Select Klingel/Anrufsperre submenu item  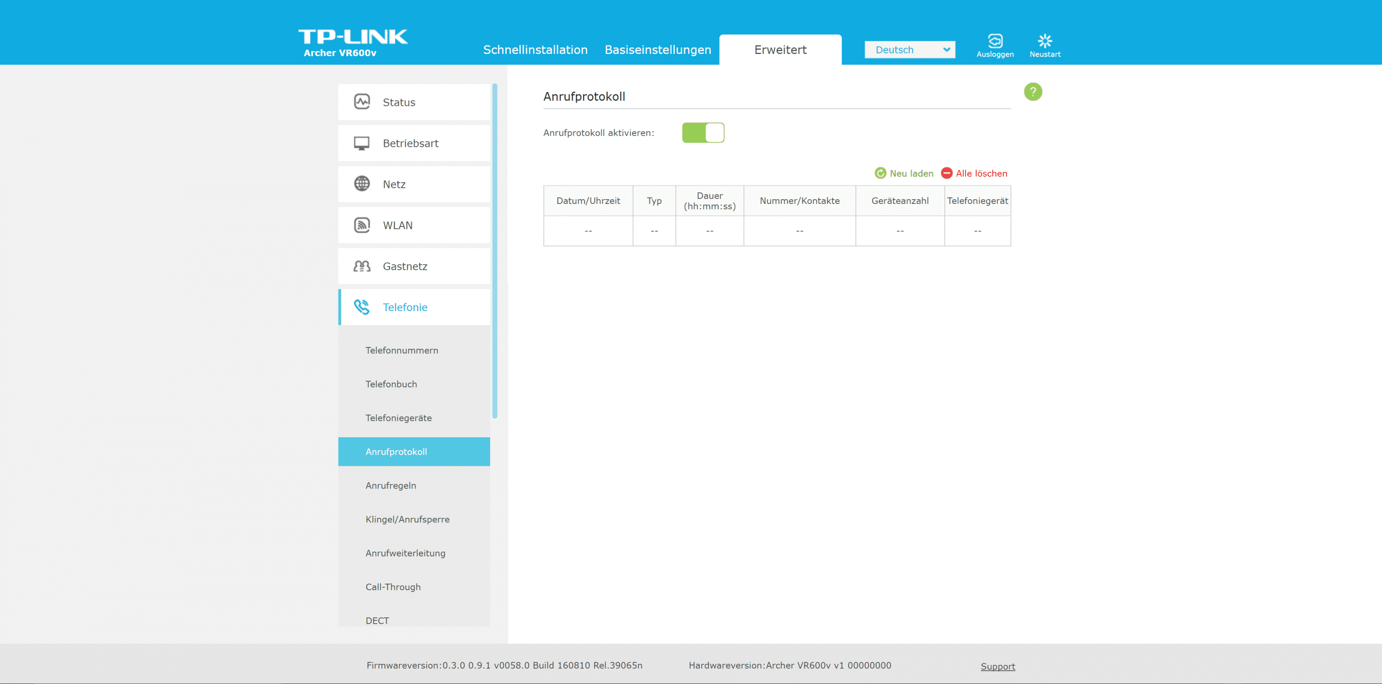(407, 519)
